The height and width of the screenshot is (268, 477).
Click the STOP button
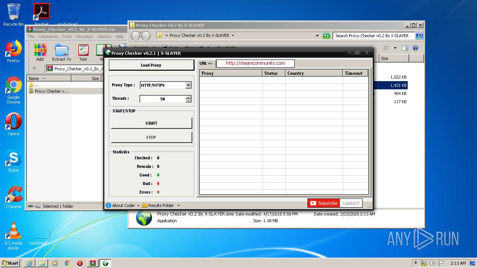point(151,137)
